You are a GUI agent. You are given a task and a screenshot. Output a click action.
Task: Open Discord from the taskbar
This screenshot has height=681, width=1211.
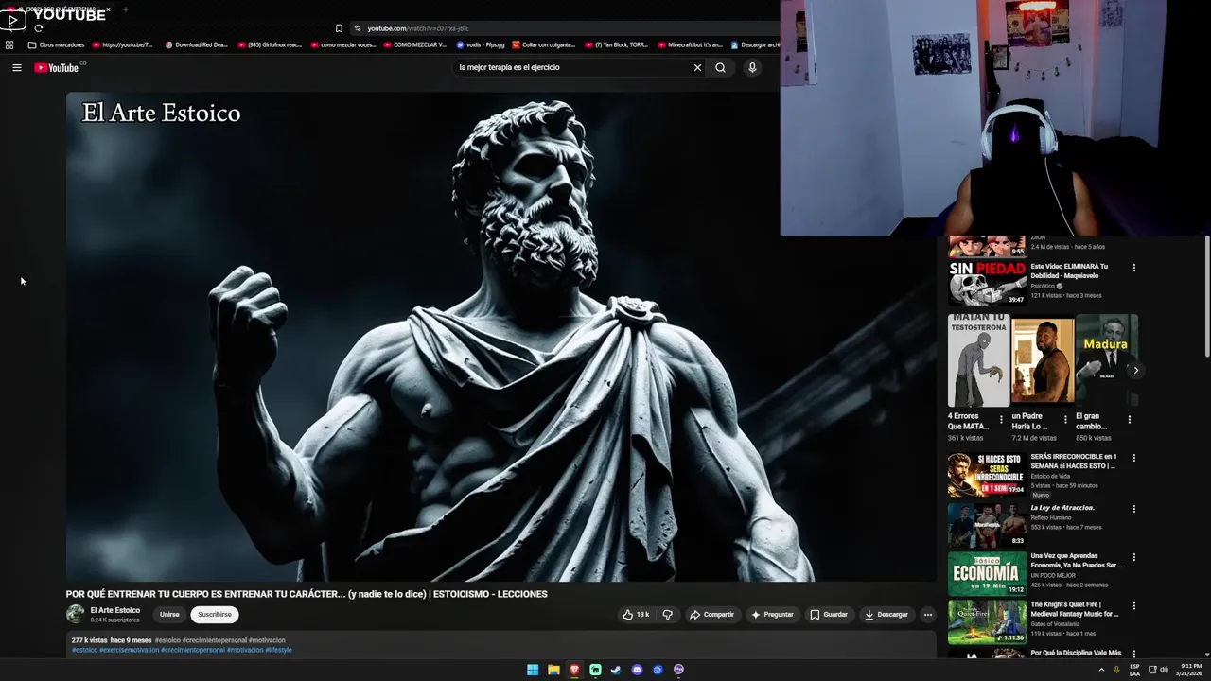pyautogui.click(x=637, y=670)
